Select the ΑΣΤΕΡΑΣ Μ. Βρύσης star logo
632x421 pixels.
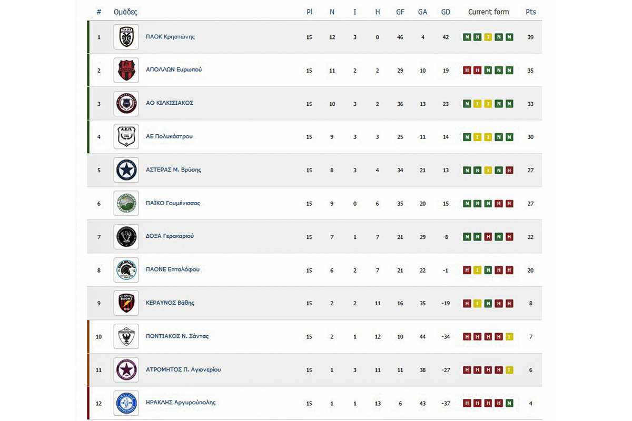pyautogui.click(x=126, y=170)
